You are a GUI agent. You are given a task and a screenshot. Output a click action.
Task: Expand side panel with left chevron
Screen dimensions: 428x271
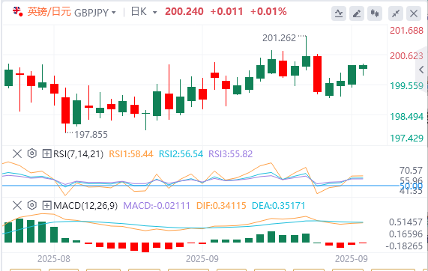click(421, 70)
